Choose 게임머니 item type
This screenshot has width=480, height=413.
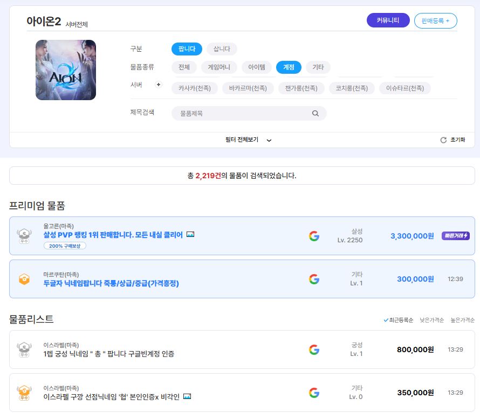(219, 67)
